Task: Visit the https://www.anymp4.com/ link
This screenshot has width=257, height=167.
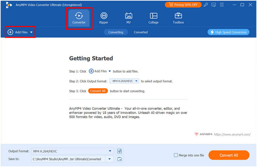Action: coord(232,134)
